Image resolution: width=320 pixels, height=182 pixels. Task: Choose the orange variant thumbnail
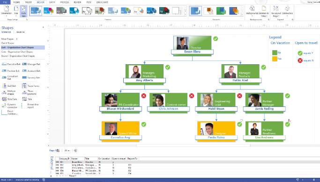[x=208, y=11]
